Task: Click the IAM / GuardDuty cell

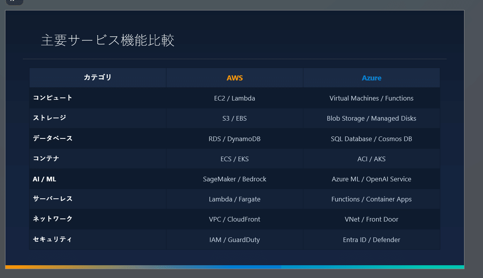Action: click(x=235, y=240)
